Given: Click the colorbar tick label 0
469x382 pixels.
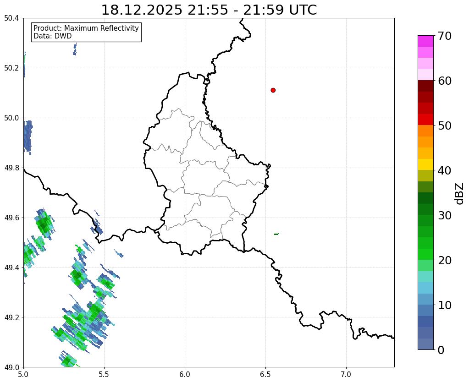Looking at the screenshot, I should [x=441, y=350].
